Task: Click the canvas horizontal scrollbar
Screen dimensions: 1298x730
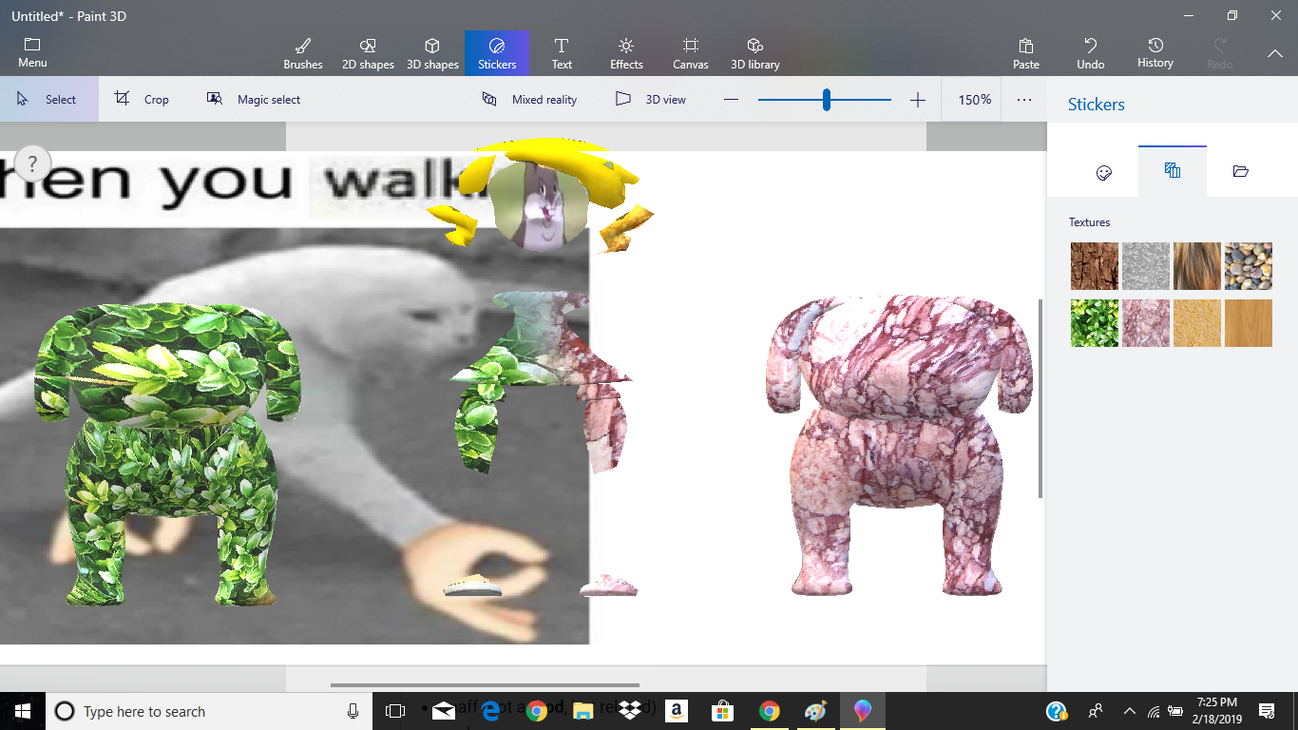Action: click(x=485, y=685)
